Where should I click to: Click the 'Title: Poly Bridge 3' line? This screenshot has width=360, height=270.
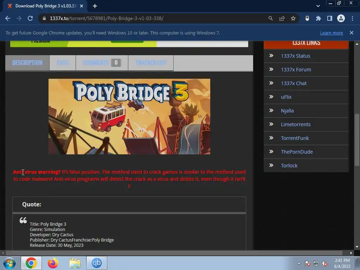click(48, 224)
